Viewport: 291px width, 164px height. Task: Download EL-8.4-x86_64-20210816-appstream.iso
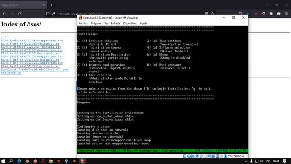point(32,50)
